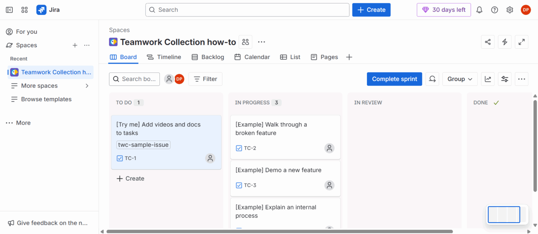The image size is (538, 234).
Task: Toggle the checkmark icon on Done column
Action: (x=496, y=102)
